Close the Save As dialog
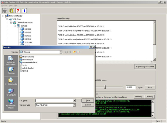167x123 pixels. pos(94,47)
